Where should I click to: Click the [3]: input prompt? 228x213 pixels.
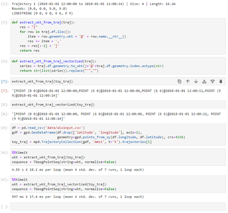point(5,22)
